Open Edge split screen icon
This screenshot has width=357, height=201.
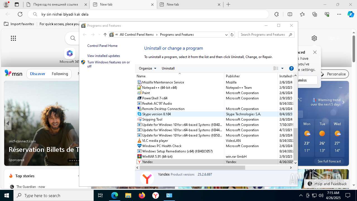(290, 14)
